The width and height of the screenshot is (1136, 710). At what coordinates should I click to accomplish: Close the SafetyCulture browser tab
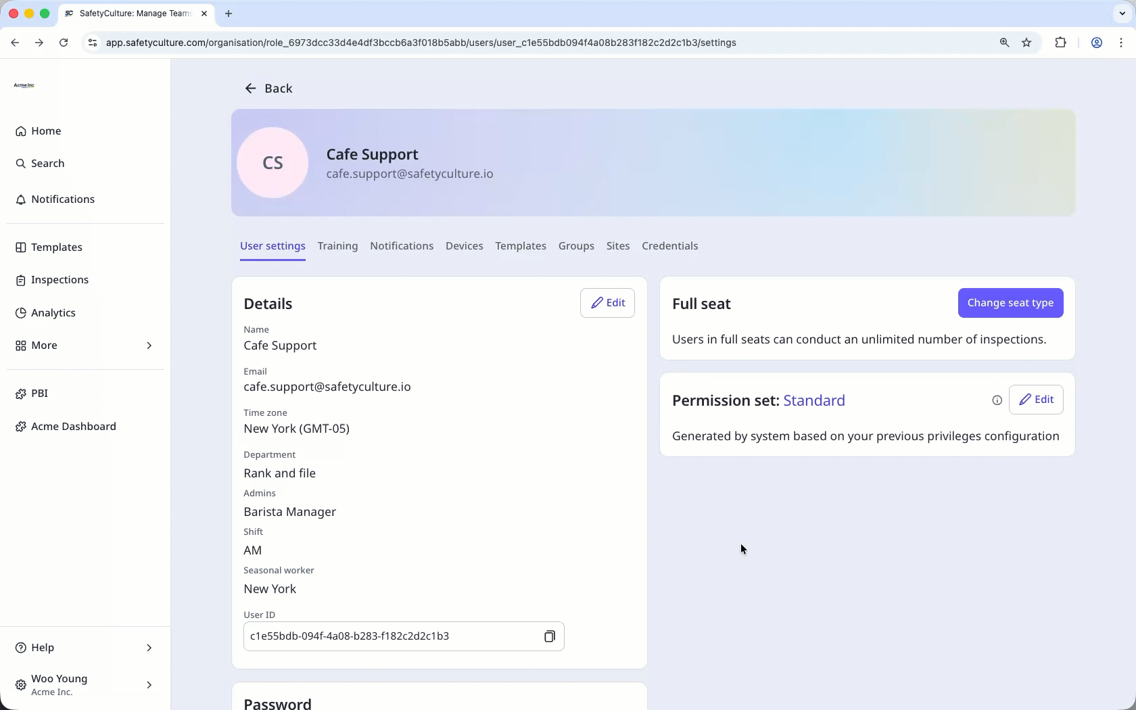[204, 14]
